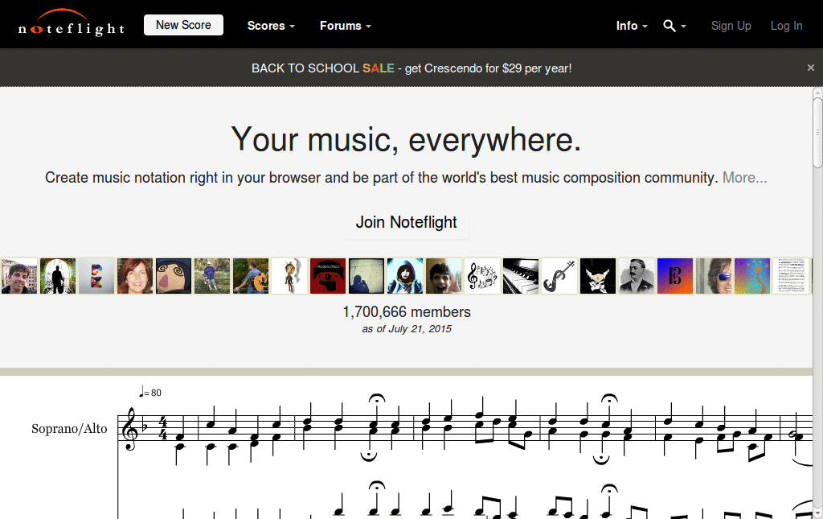This screenshot has width=823, height=519.
Task: Open avatar with colorful abstract figure on gray
Action: tap(96, 276)
